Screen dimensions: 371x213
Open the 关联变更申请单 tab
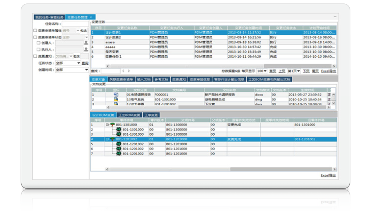tap(121, 79)
